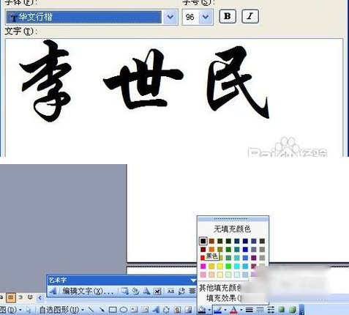Image resolution: width=349 pixels, height=315 pixels.
Task: Switch to highlighted Print Layout view button
Action: 11,297
